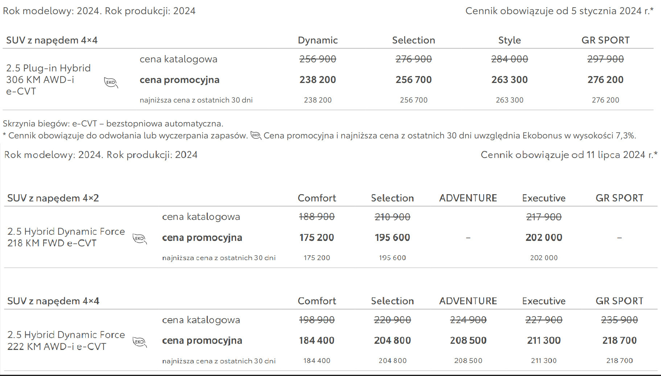Viewport: 661px width, 376px height.
Task: Click the "Skrzynia biegów: e-CVT" note line
Action: [x=113, y=124]
